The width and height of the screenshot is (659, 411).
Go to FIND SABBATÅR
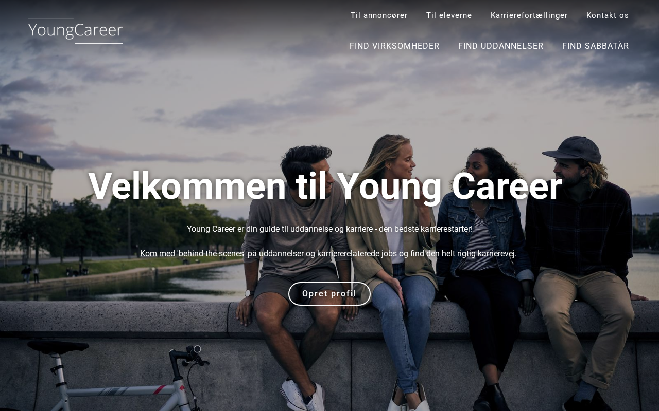[595, 46]
